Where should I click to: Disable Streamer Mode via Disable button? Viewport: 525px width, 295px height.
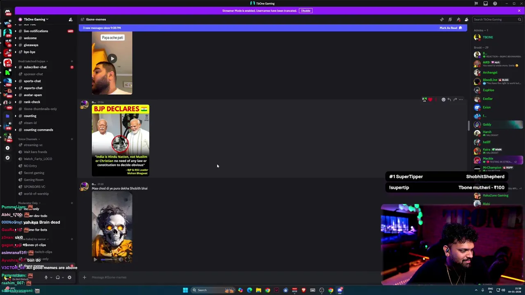click(306, 11)
